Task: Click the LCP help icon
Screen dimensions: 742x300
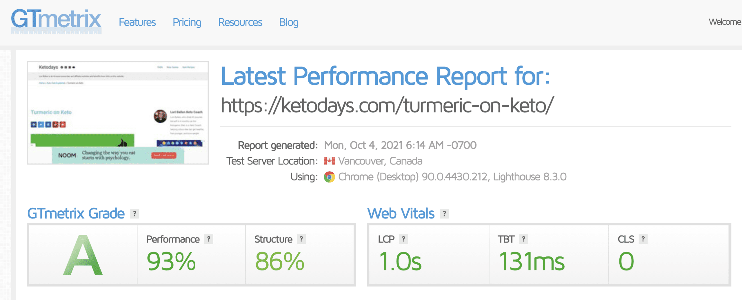Action: tap(403, 239)
